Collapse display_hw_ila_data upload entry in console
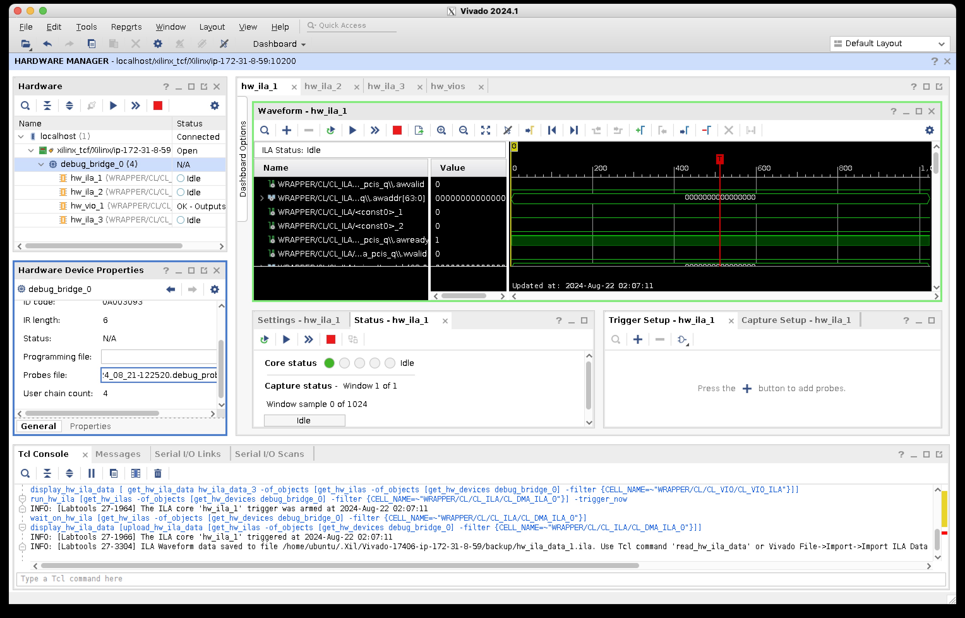965x618 pixels. 22,527
